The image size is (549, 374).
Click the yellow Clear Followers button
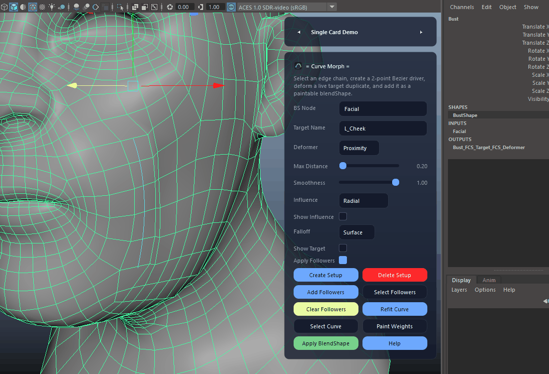(x=326, y=309)
